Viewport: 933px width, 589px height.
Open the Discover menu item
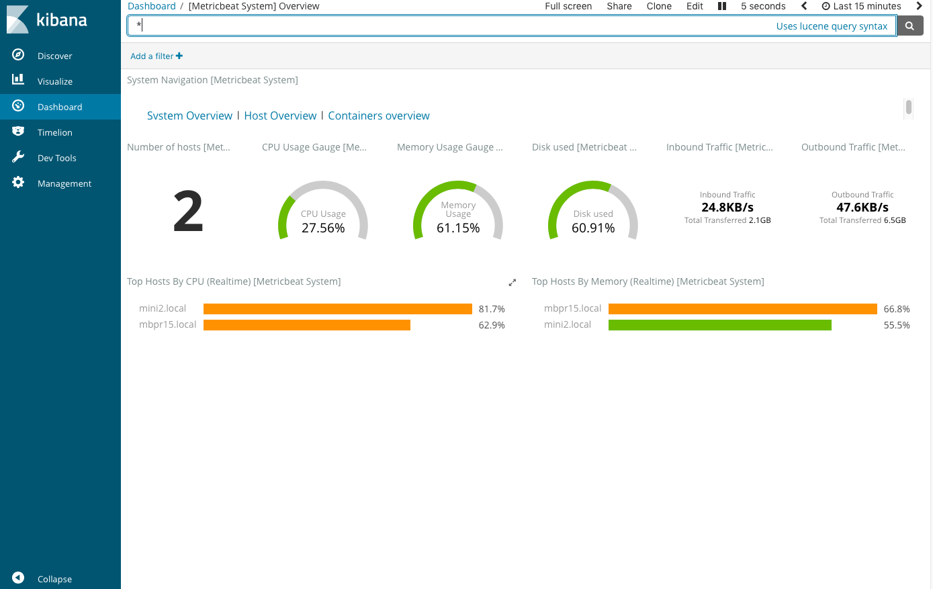pos(60,56)
